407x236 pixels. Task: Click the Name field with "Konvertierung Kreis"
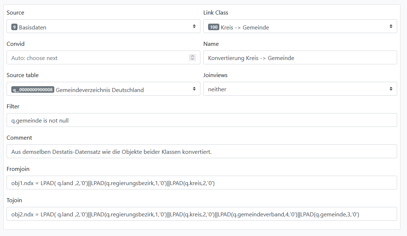point(300,58)
